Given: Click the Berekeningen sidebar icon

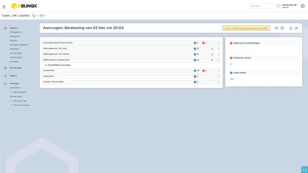Looking at the screenshot, I should coord(5,68).
